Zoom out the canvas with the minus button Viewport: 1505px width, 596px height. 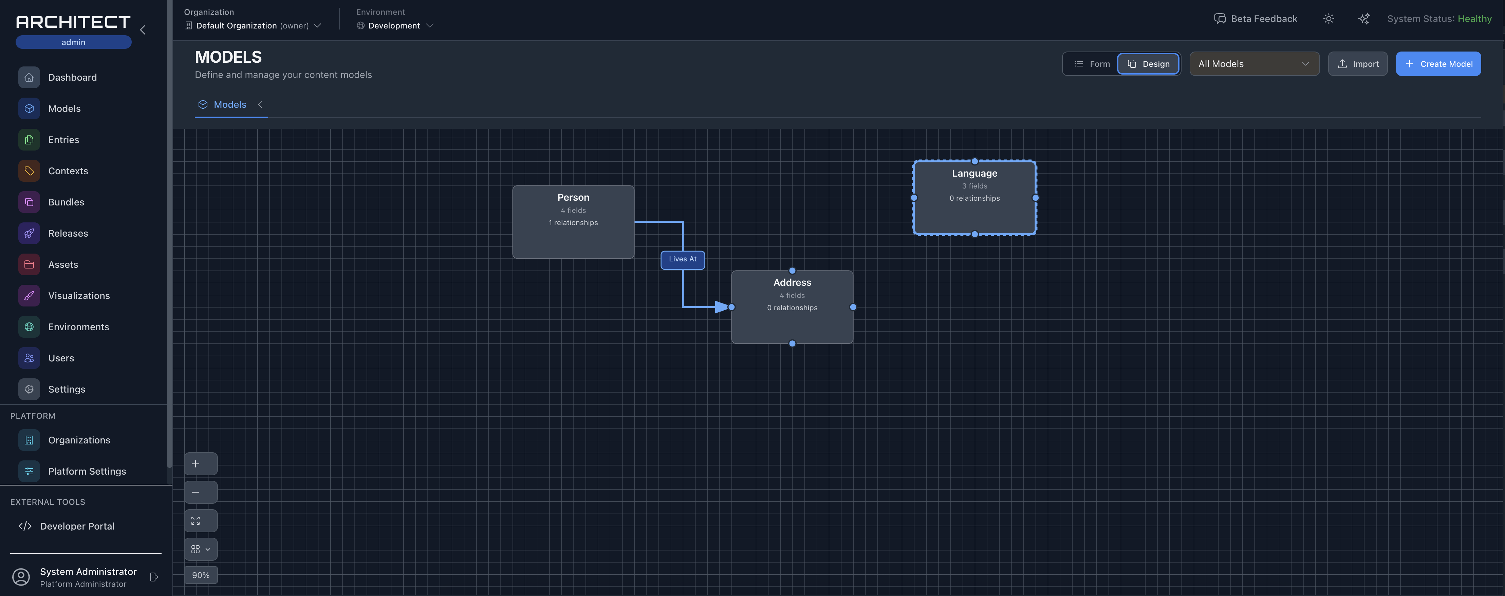coord(200,492)
